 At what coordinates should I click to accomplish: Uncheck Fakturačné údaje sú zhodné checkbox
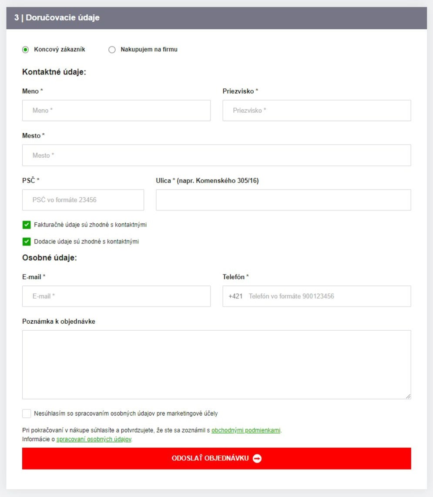coord(27,225)
